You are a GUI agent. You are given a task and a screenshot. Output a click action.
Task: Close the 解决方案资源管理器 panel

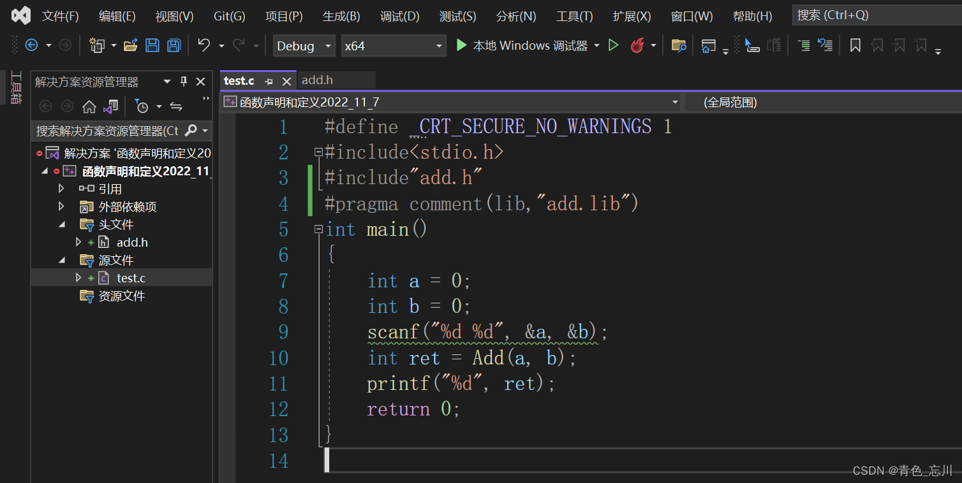(x=200, y=81)
